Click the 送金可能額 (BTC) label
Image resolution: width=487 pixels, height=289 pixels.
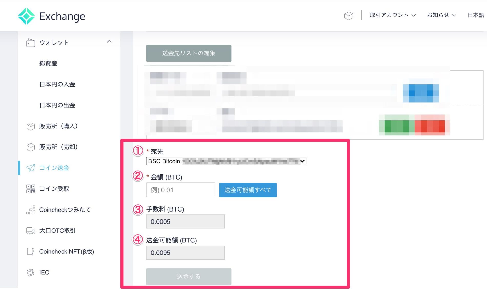[171, 240]
